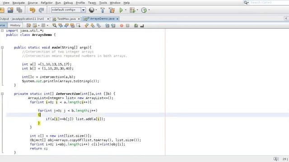Click the Open Project toolbar icon
Viewport: 289px width, 162px height.
pyautogui.click(x=10, y=10)
